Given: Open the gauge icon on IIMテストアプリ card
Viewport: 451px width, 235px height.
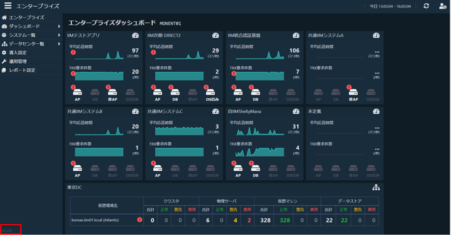Looking at the screenshot, I should click(x=135, y=35).
